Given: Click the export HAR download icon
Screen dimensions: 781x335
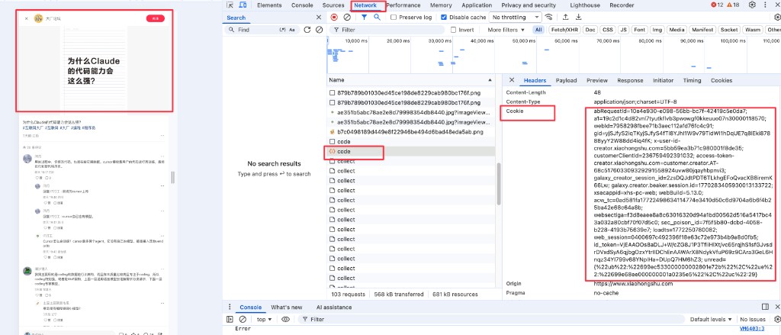Looking at the screenshot, I should pyautogui.click(x=578, y=17).
